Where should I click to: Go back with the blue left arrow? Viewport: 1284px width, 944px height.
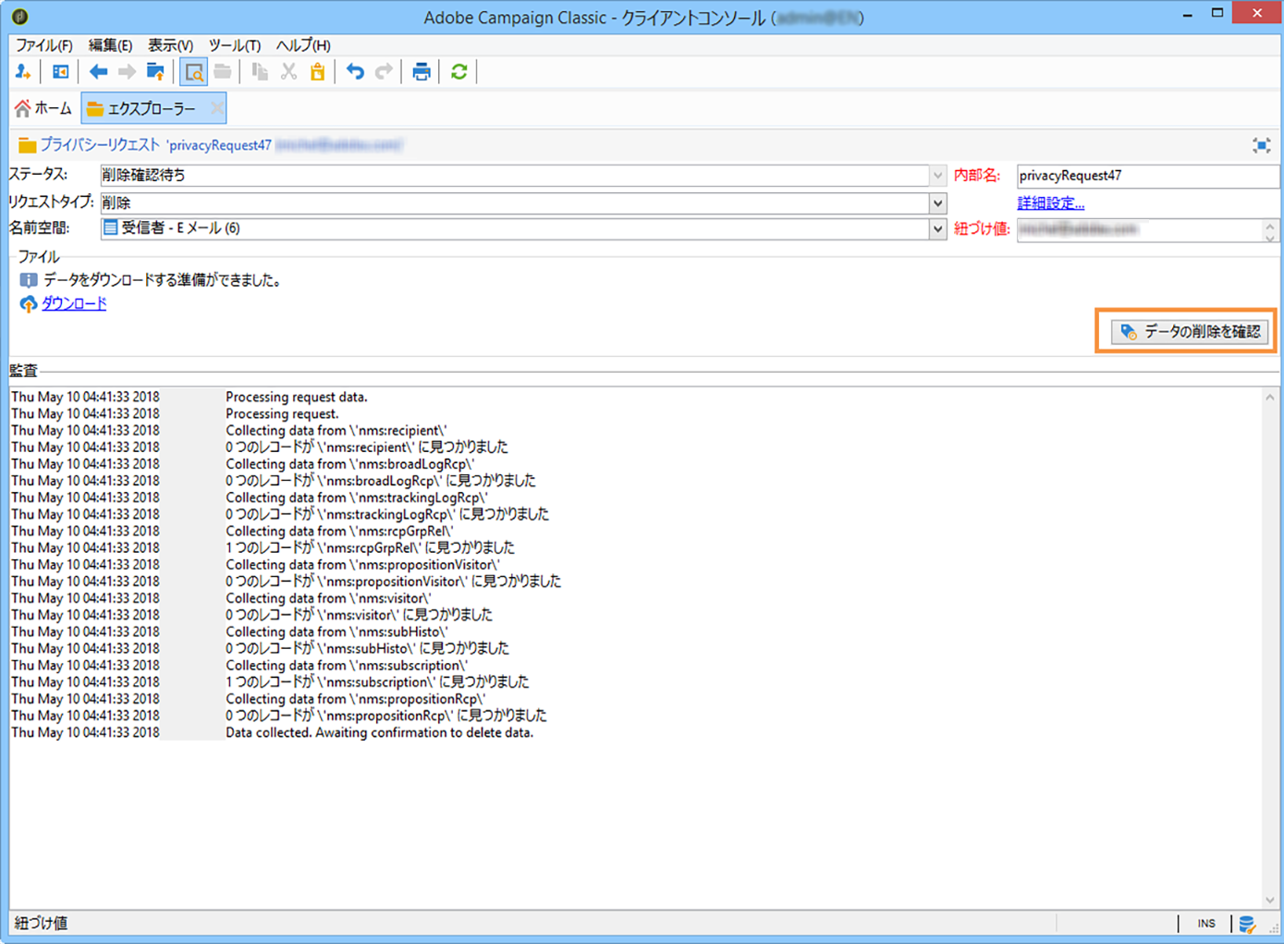click(x=98, y=72)
